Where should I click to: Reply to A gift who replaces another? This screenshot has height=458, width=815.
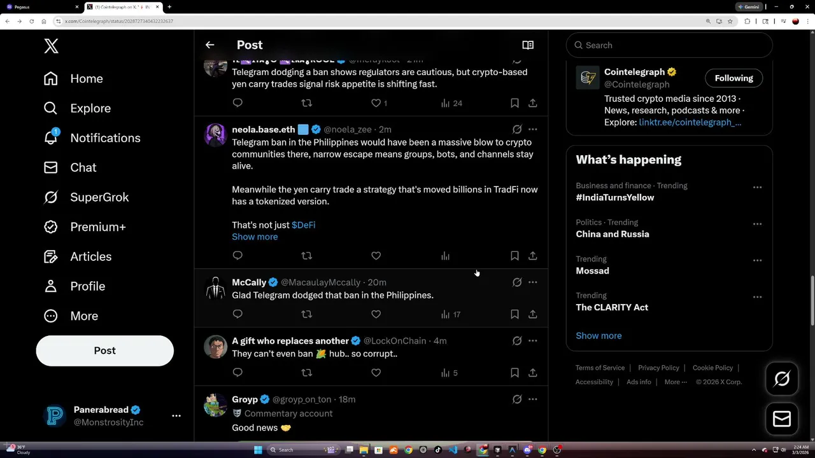pyautogui.click(x=237, y=373)
